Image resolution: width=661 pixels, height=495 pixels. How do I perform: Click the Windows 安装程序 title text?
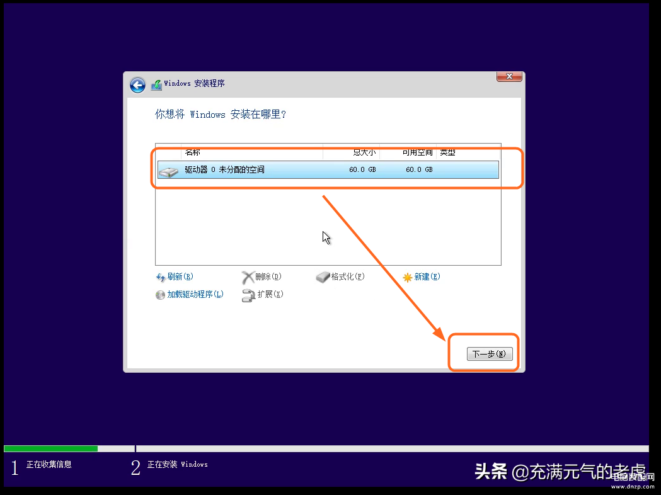(194, 83)
